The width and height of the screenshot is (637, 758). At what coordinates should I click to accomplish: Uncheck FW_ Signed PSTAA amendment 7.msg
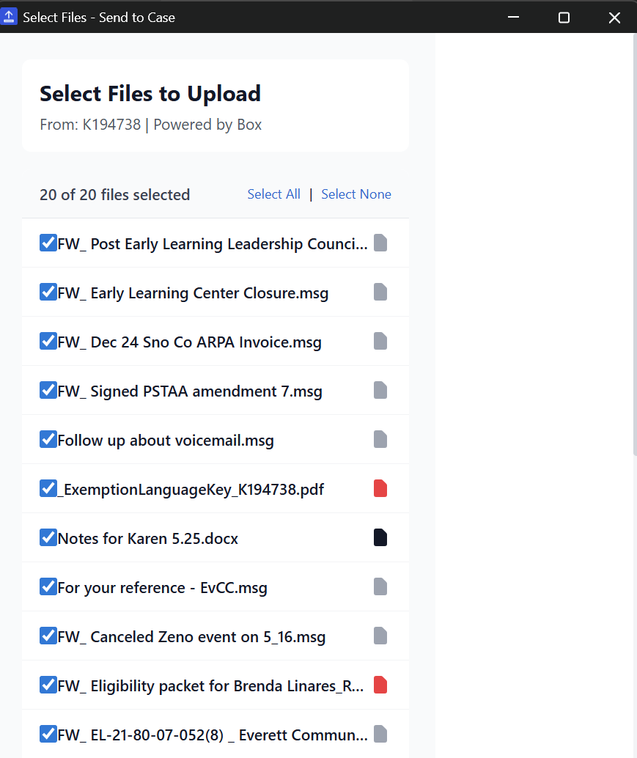[48, 390]
